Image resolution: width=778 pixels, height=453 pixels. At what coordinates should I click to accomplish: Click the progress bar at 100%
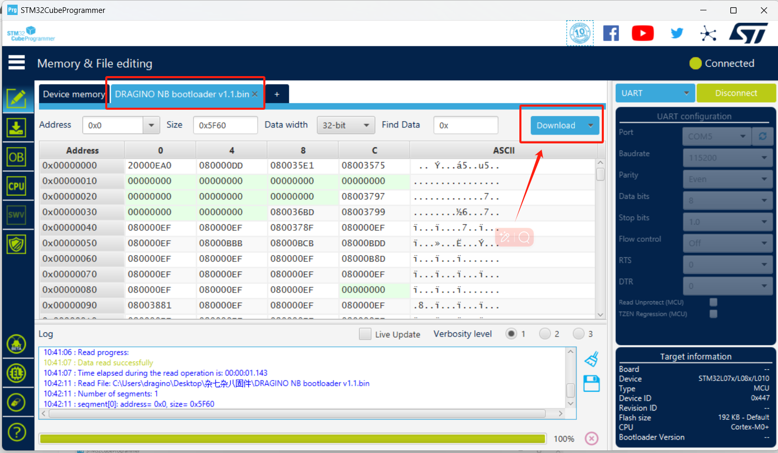tap(293, 439)
